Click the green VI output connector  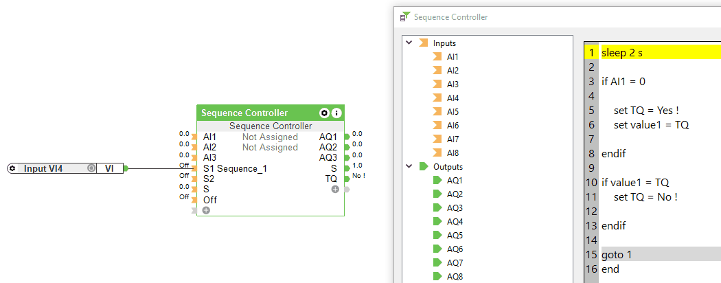[x=125, y=168]
